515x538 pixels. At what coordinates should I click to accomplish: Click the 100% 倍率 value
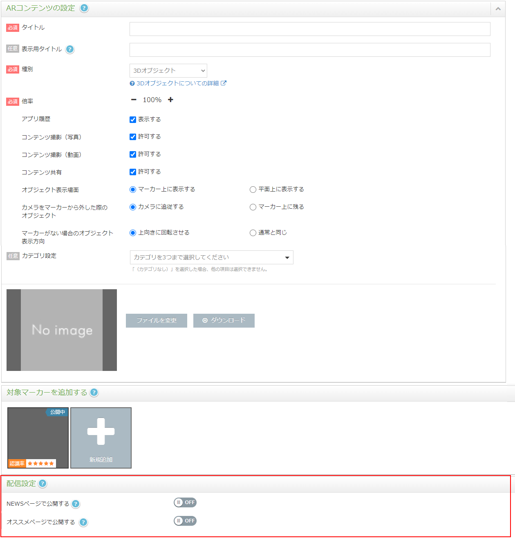tap(152, 100)
